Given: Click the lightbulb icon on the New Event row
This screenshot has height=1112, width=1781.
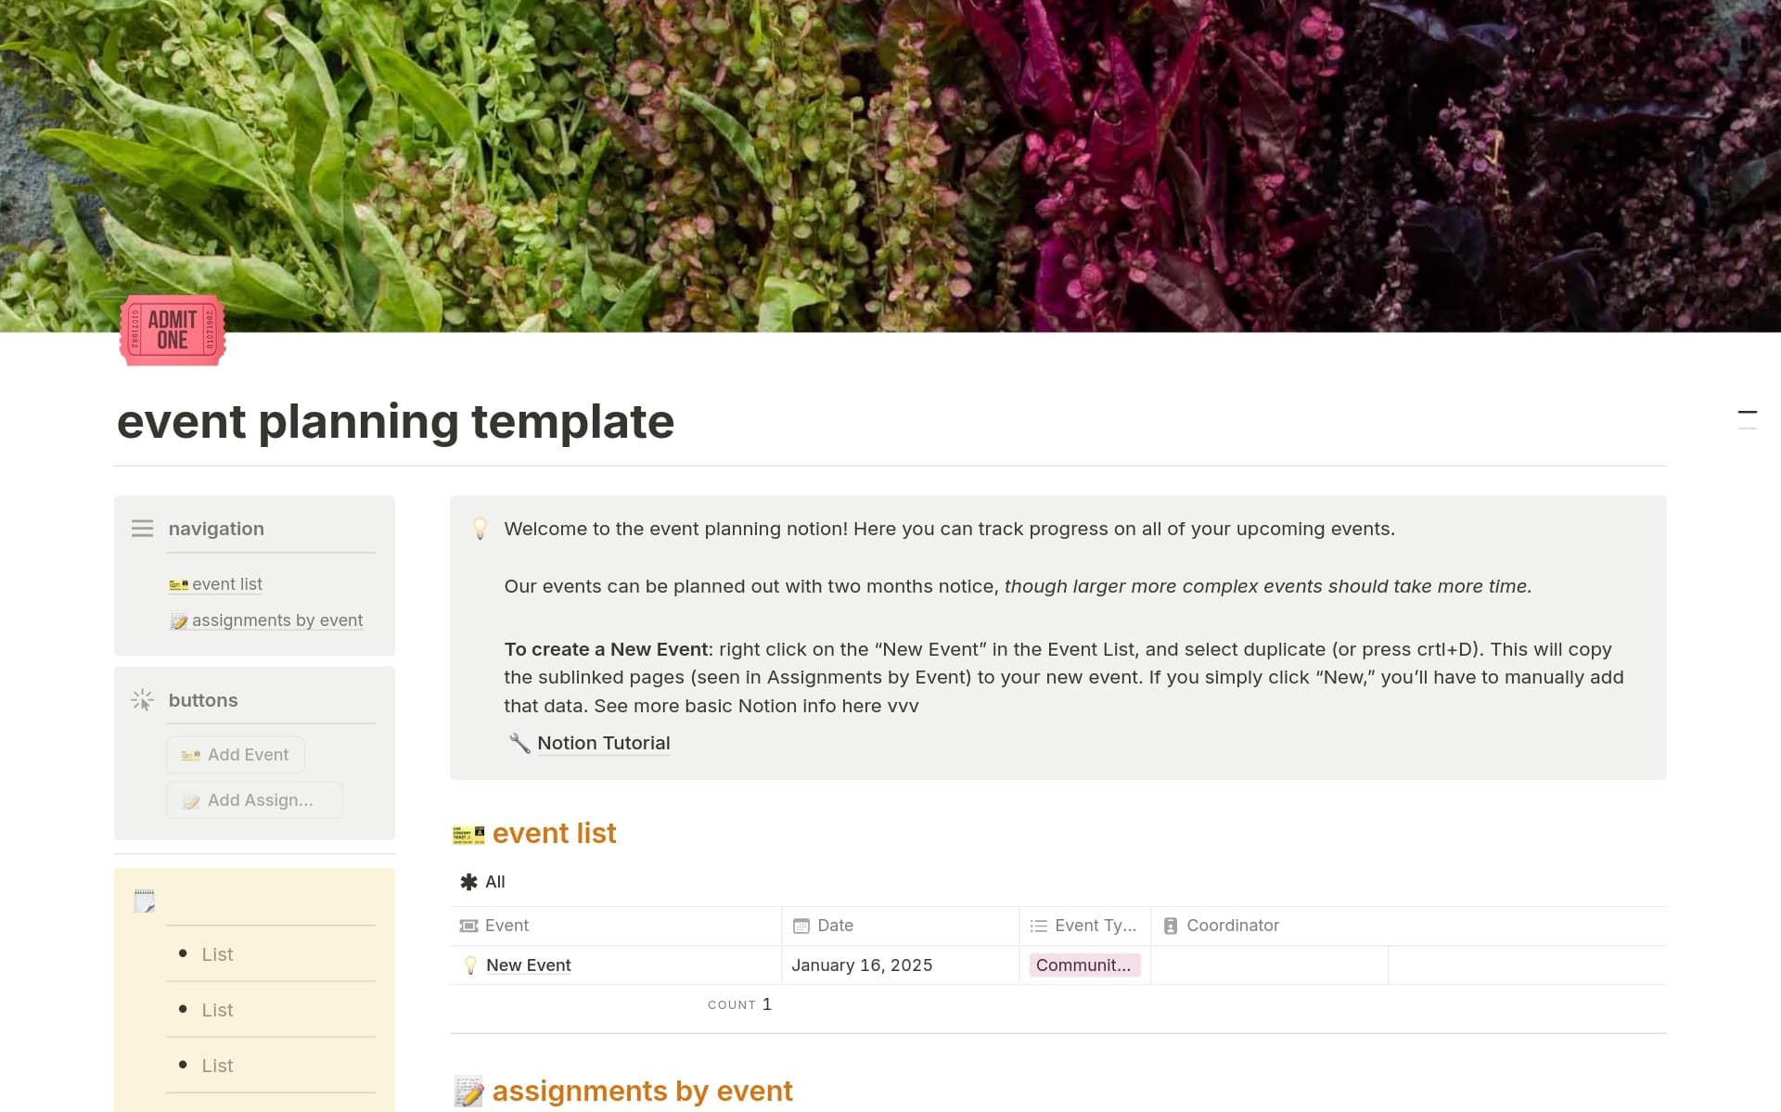Looking at the screenshot, I should pyautogui.click(x=470, y=965).
